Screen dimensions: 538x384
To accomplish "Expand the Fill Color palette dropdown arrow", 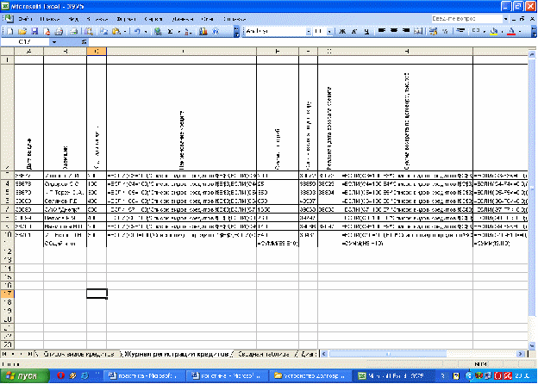I will click(x=502, y=31).
